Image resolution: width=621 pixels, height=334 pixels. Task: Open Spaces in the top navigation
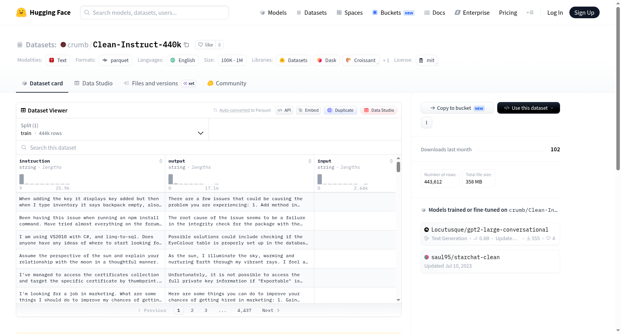pos(349,12)
